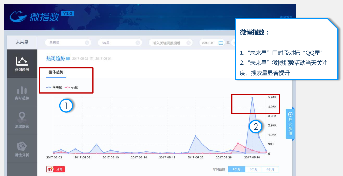Image resolution: width=343 pixels, height=176 pixels.
Task: Click the 返回首页 link
Action: (286, 17)
